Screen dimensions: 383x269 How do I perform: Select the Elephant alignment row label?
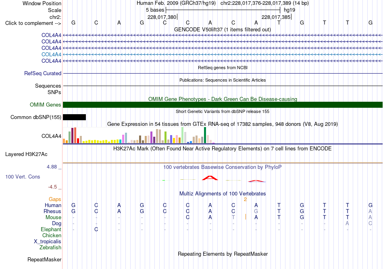click(x=51, y=229)
